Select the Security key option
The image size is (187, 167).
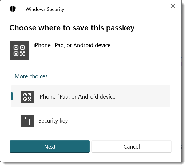(x=91, y=121)
